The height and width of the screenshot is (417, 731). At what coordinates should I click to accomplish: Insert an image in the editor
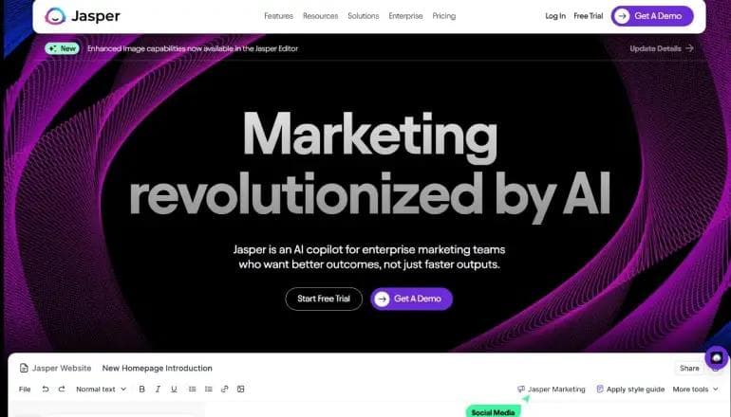pyautogui.click(x=240, y=390)
